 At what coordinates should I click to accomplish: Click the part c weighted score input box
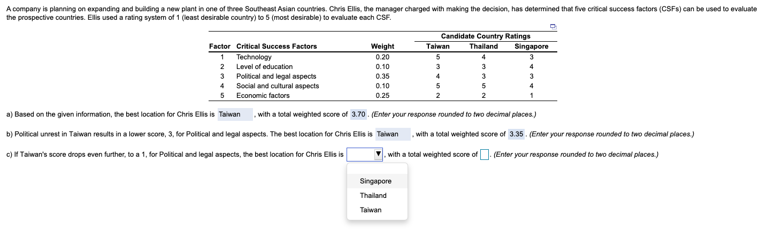pos(485,155)
